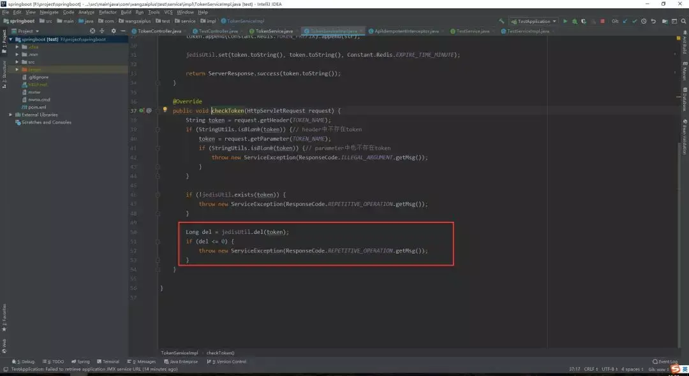Open the TestApplication run configuration dropdown
Viewport: 689px width, 376px height.
pos(533,21)
